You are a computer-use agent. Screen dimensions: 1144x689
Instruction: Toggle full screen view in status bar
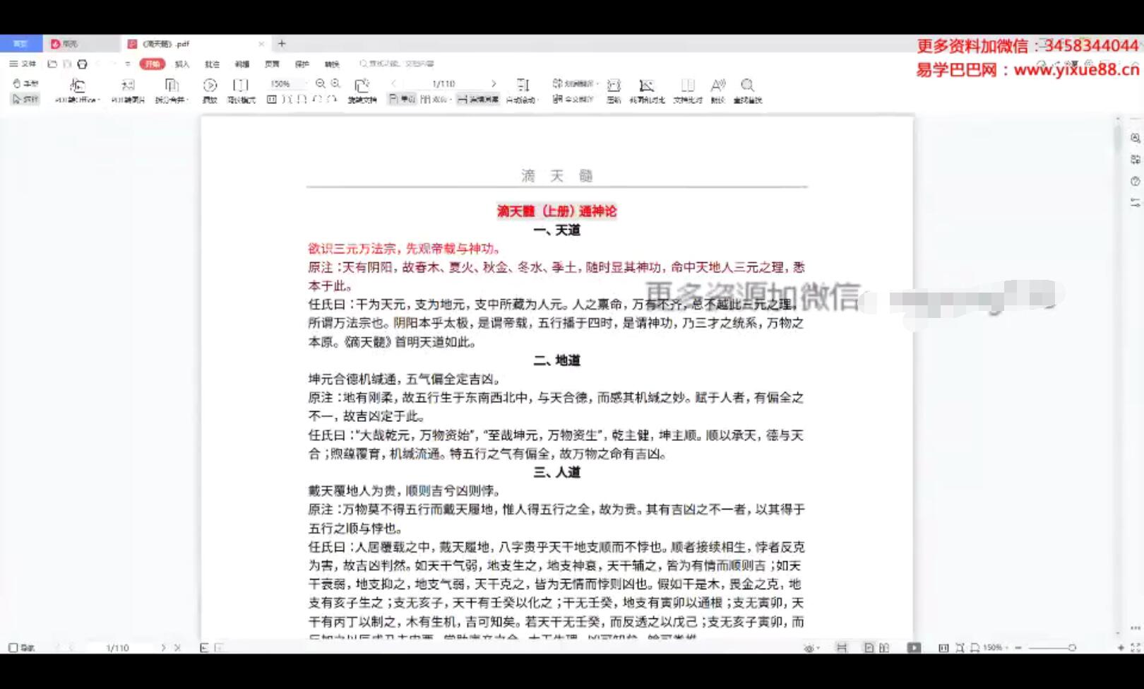tap(1135, 647)
